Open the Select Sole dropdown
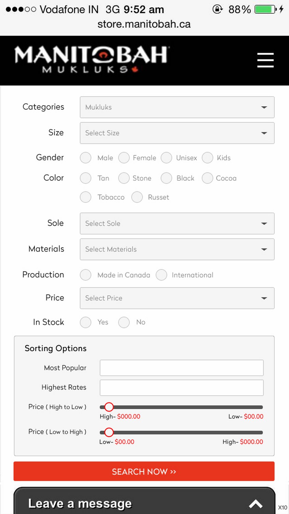Image resolution: width=289 pixels, height=514 pixels. coord(177,223)
